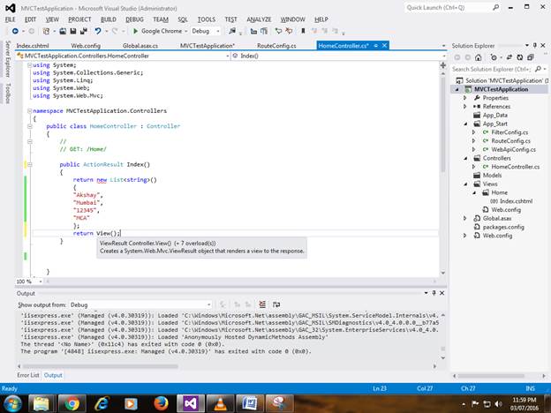This screenshot has height=413, width=551.
Task: Collapse the namespace code region outline toggle
Action: point(30,111)
